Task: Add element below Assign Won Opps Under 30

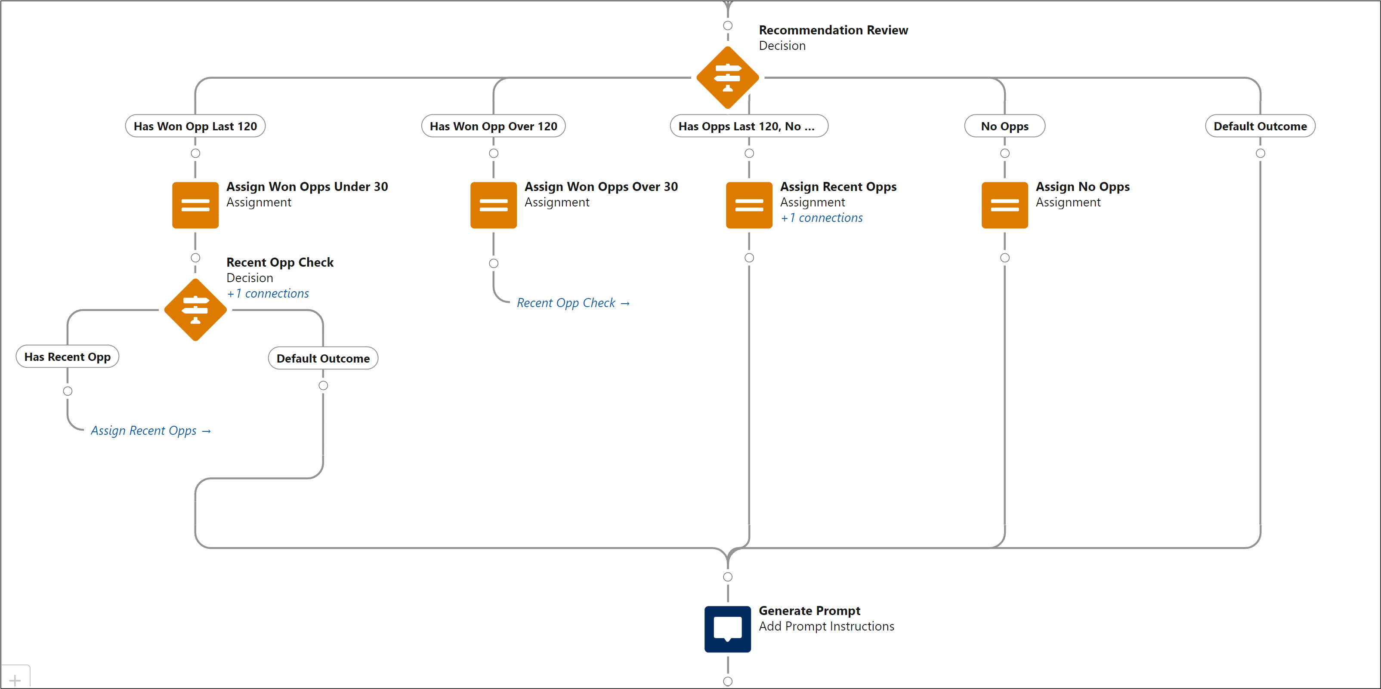Action: [x=195, y=258]
